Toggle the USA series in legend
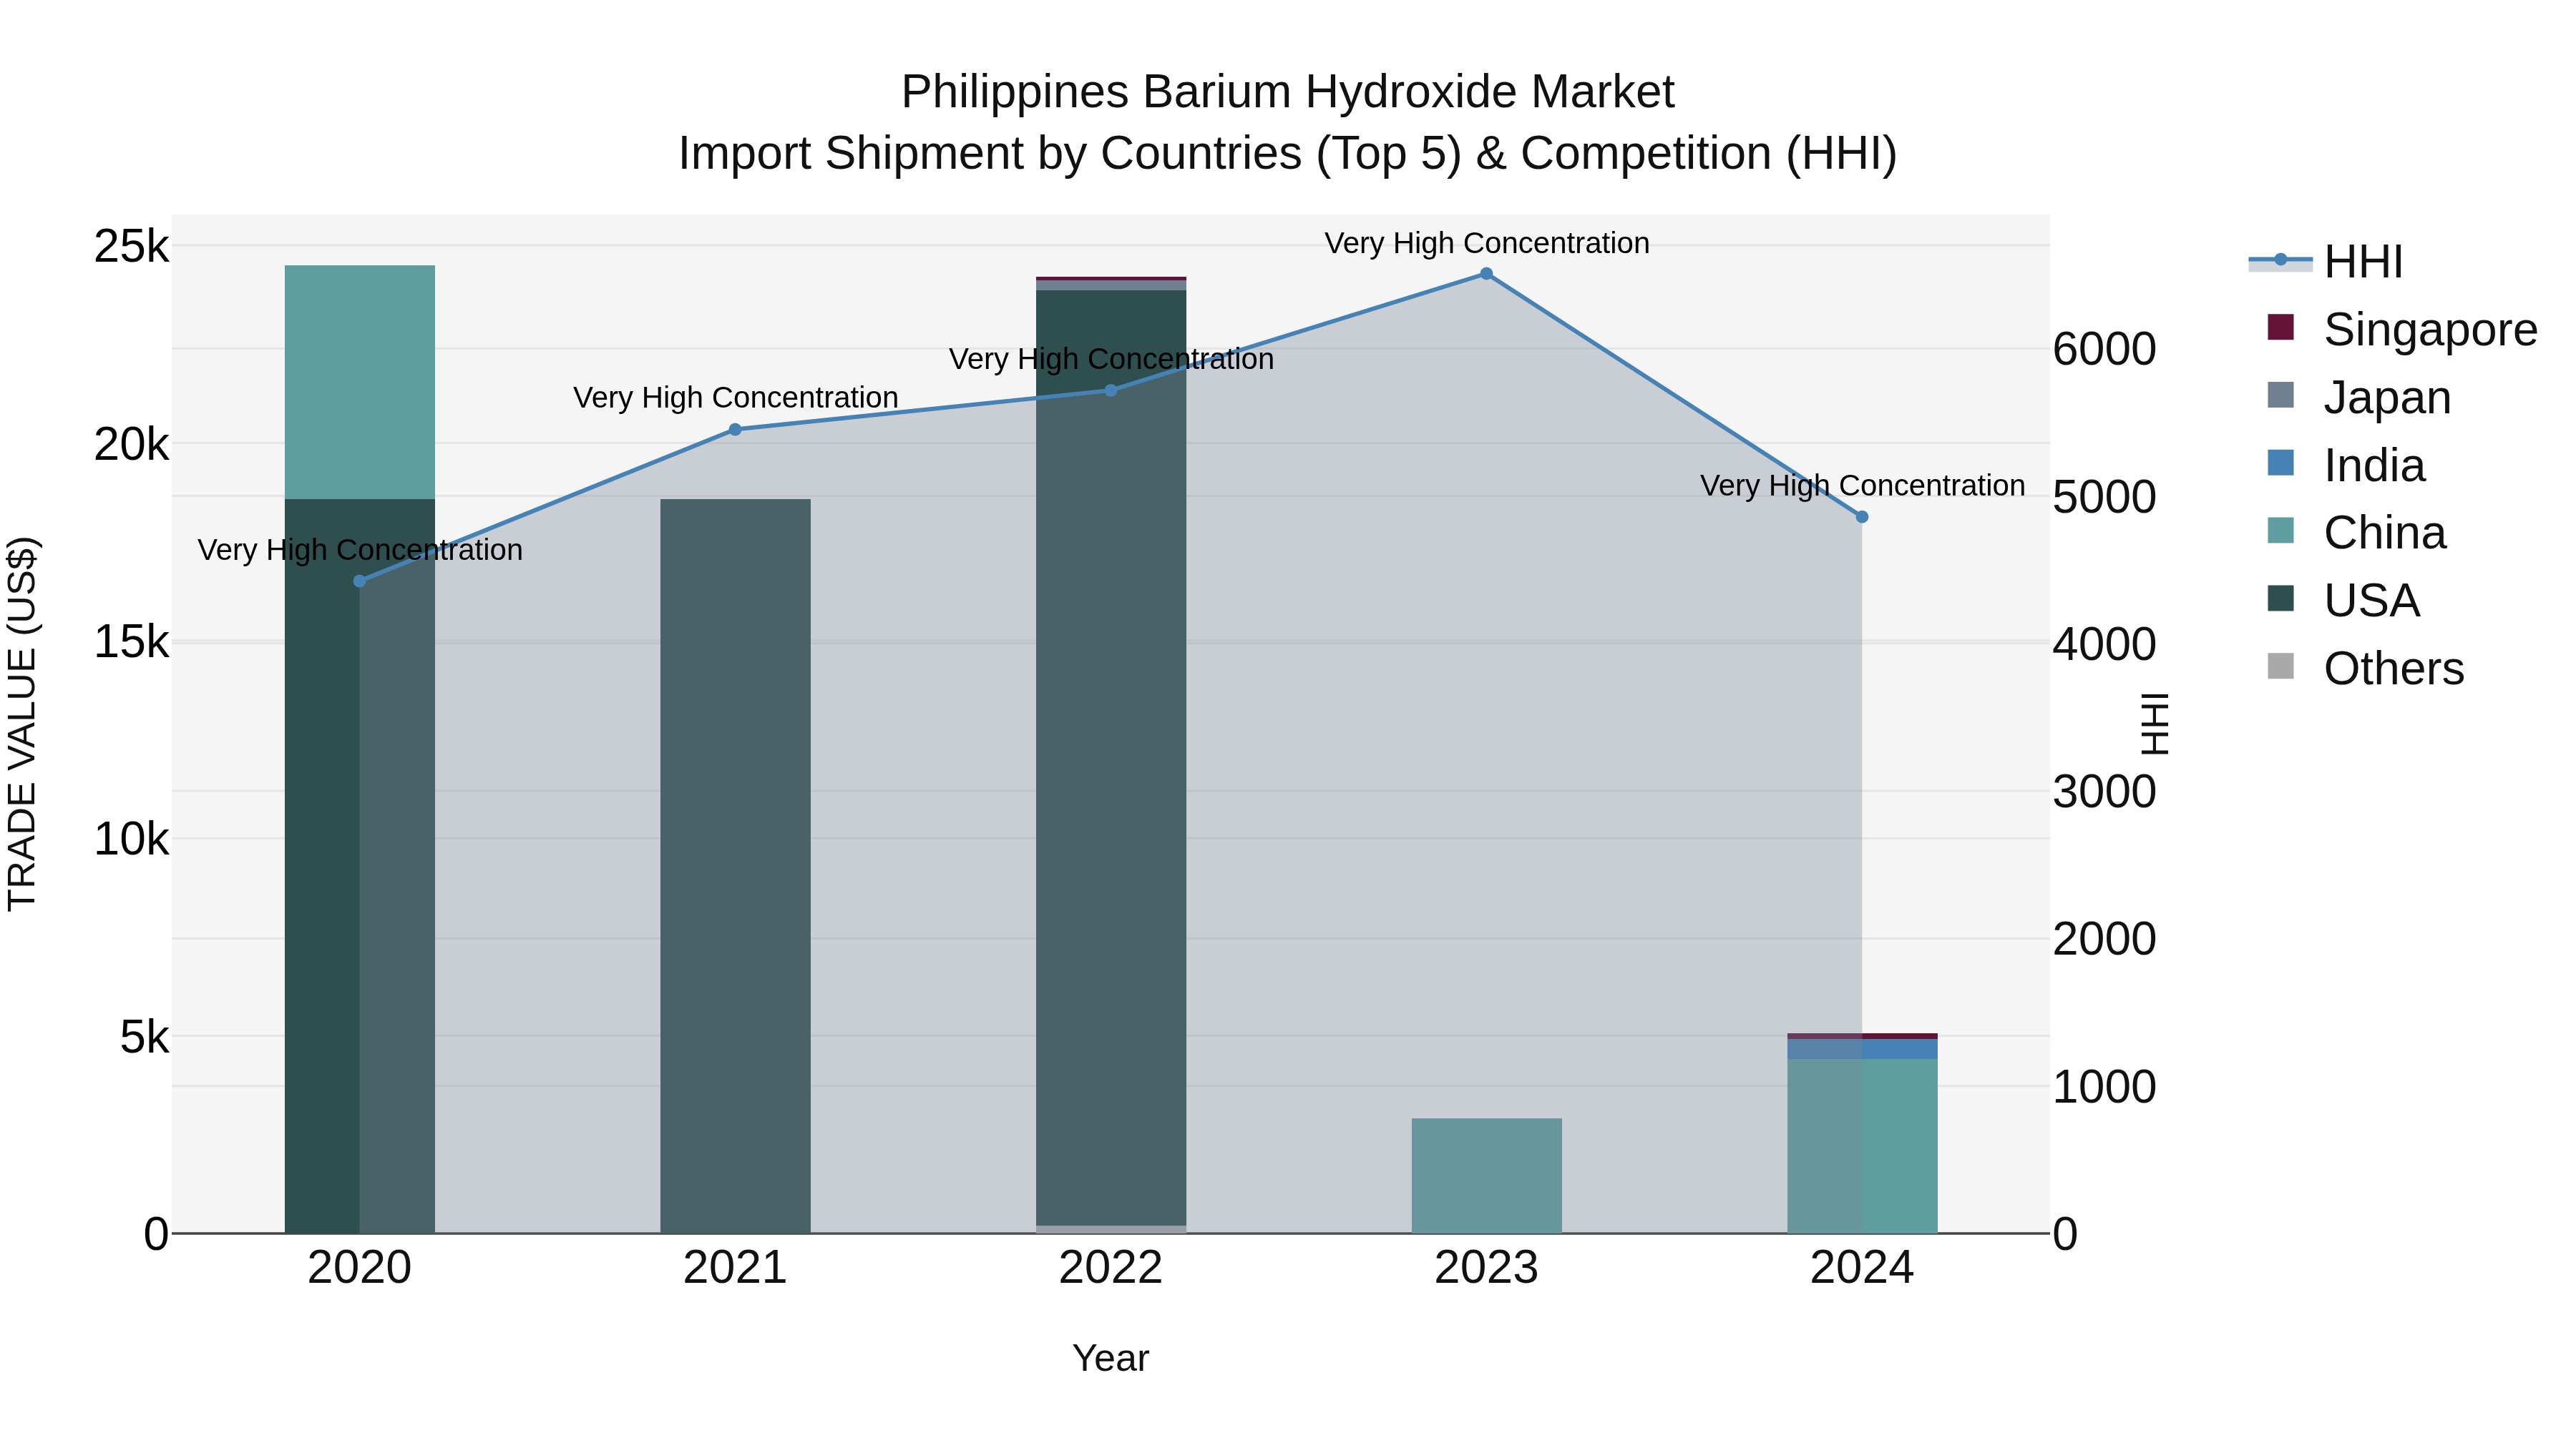 (2343, 601)
